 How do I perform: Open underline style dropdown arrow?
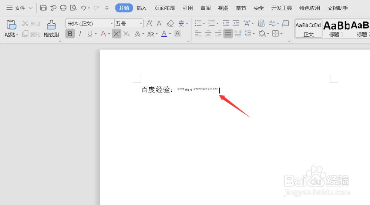click(x=96, y=34)
